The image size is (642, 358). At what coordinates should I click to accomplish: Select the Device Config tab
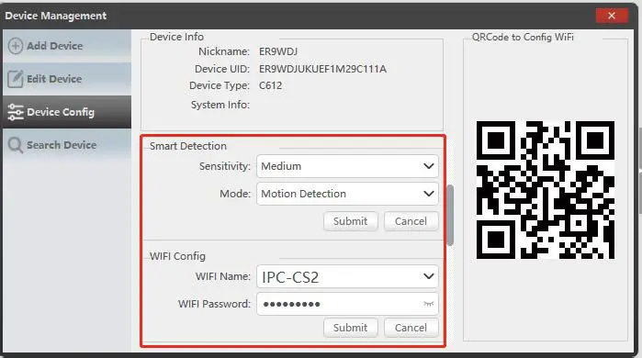pos(67,112)
